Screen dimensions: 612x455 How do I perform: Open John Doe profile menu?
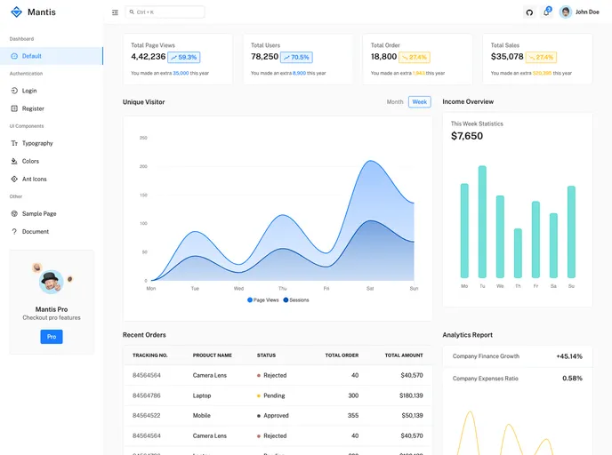tap(579, 12)
